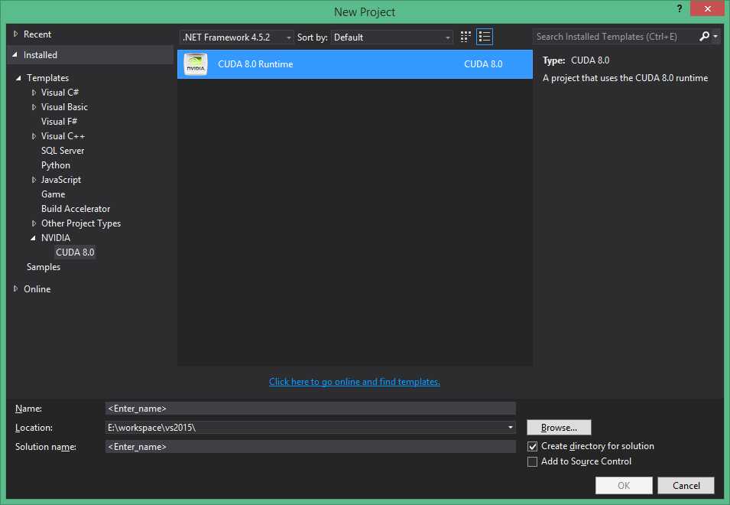Expand the Visual C++ node
Image resolution: width=730 pixels, height=505 pixels.
[x=34, y=136]
